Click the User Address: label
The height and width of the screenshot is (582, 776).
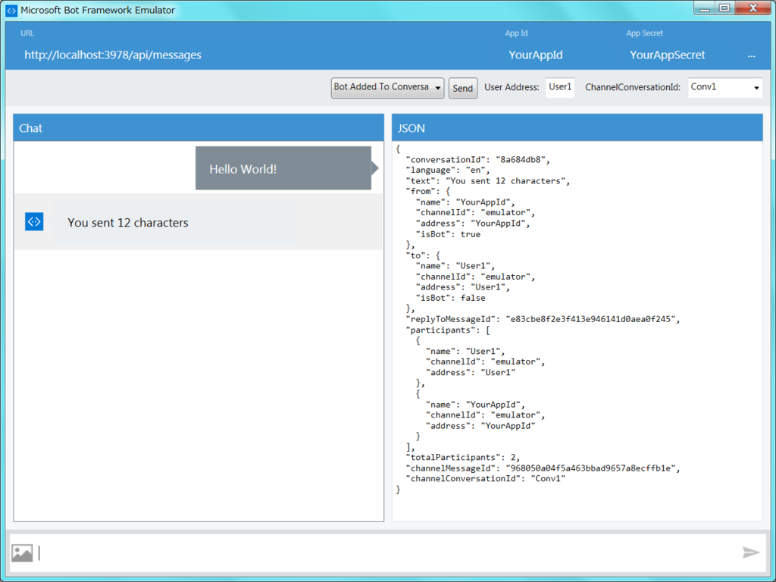(x=512, y=88)
